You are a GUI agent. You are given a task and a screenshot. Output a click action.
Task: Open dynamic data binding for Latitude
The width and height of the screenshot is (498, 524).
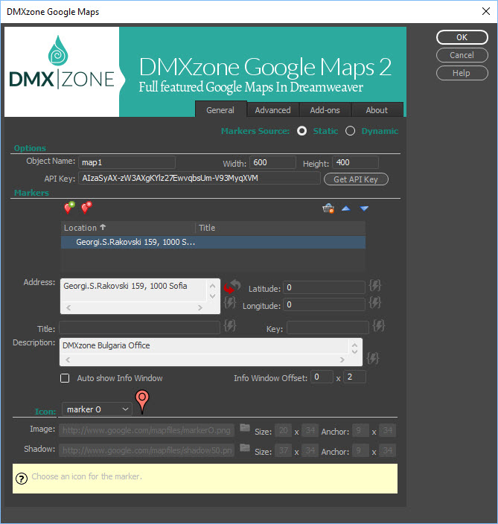375,285
